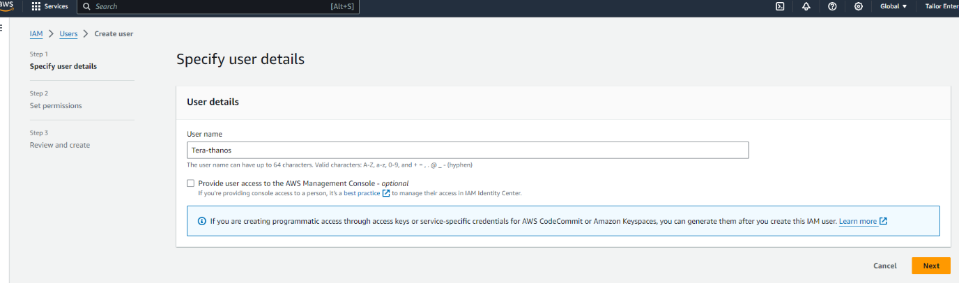
Task: Click the help question mark icon
Action: coord(832,6)
